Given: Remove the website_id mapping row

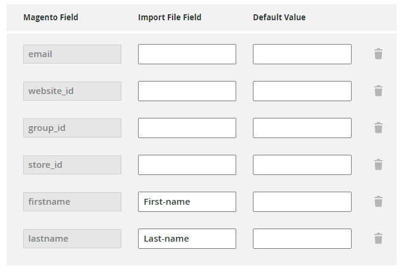Looking at the screenshot, I should click(378, 91).
